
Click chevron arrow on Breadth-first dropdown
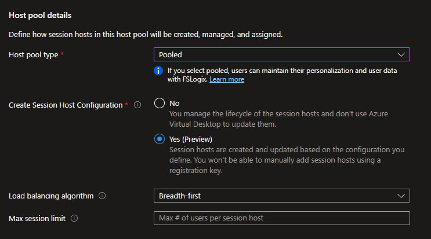coord(401,196)
